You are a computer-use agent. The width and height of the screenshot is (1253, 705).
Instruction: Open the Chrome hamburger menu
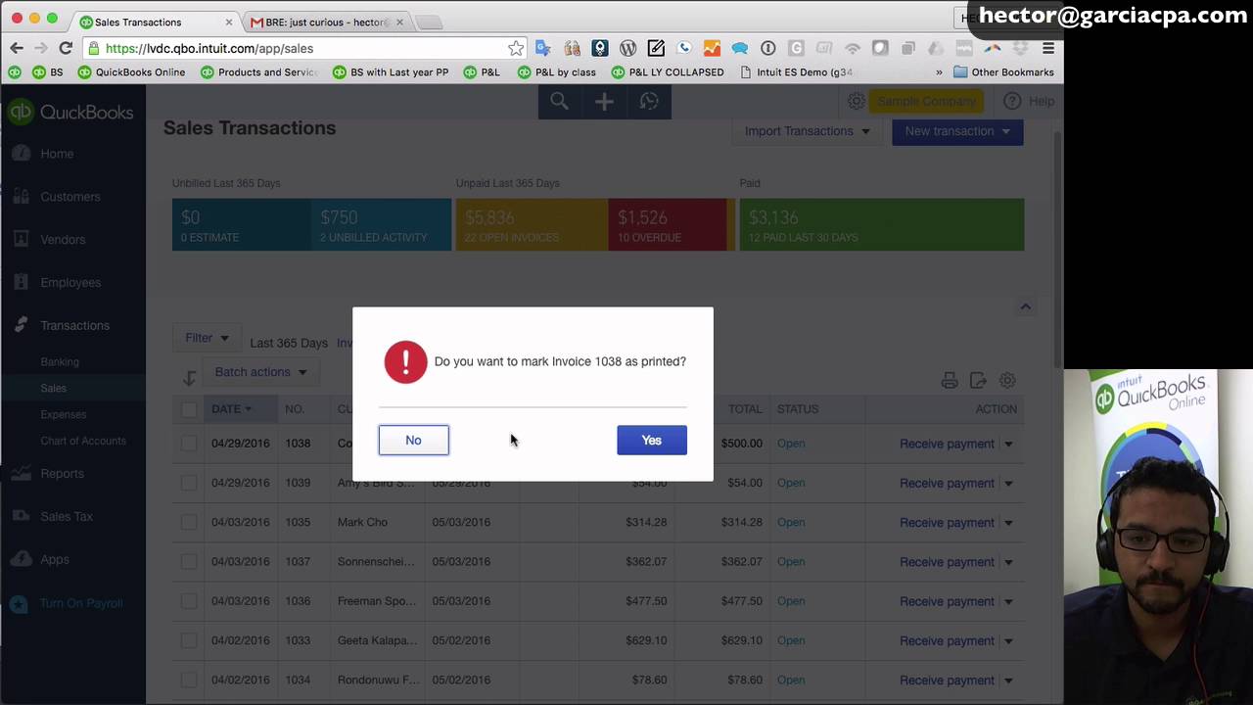[x=1048, y=48]
